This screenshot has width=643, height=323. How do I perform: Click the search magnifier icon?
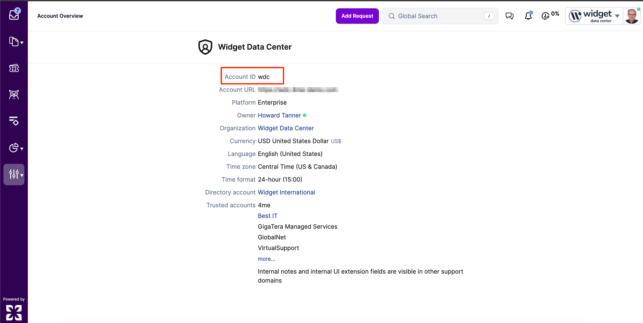392,16
